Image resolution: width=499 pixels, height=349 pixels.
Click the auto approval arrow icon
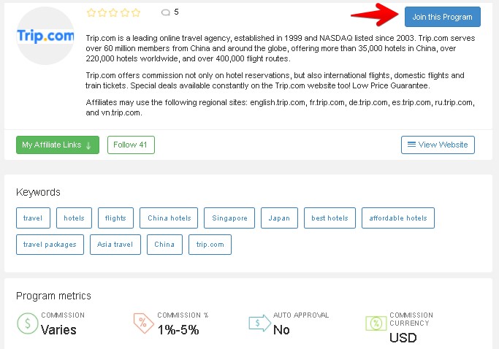tap(259, 323)
